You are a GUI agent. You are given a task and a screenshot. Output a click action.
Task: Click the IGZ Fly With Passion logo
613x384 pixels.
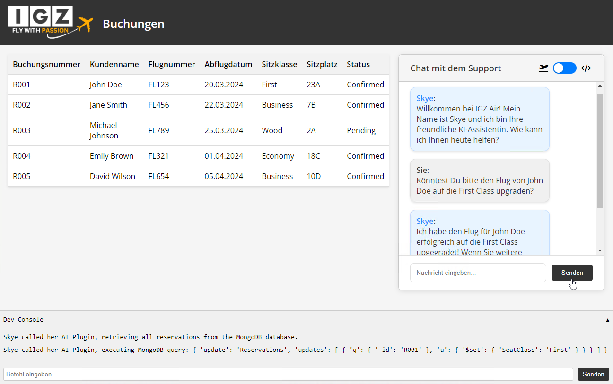point(50,22)
